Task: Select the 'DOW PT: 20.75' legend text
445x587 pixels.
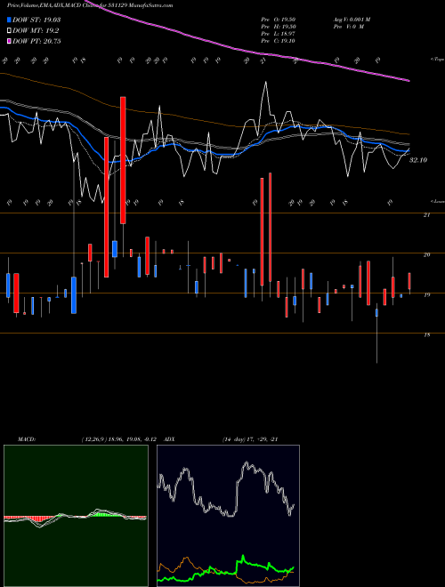Action: coord(36,41)
